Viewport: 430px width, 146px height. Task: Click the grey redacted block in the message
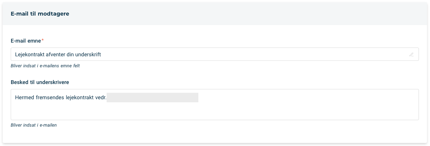[153, 97]
